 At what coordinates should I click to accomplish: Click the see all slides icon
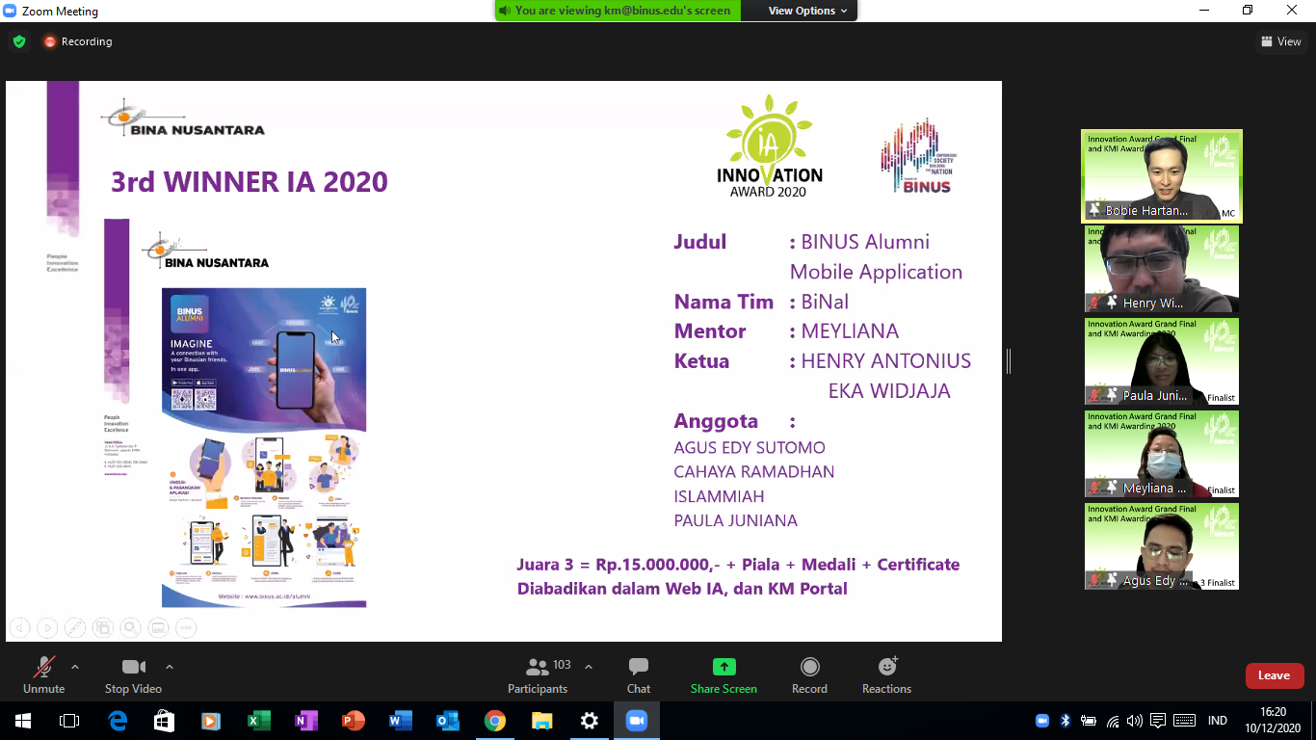point(103,628)
